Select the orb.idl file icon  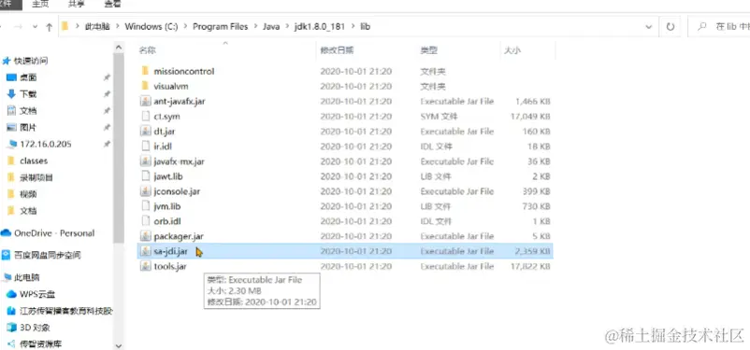145,221
